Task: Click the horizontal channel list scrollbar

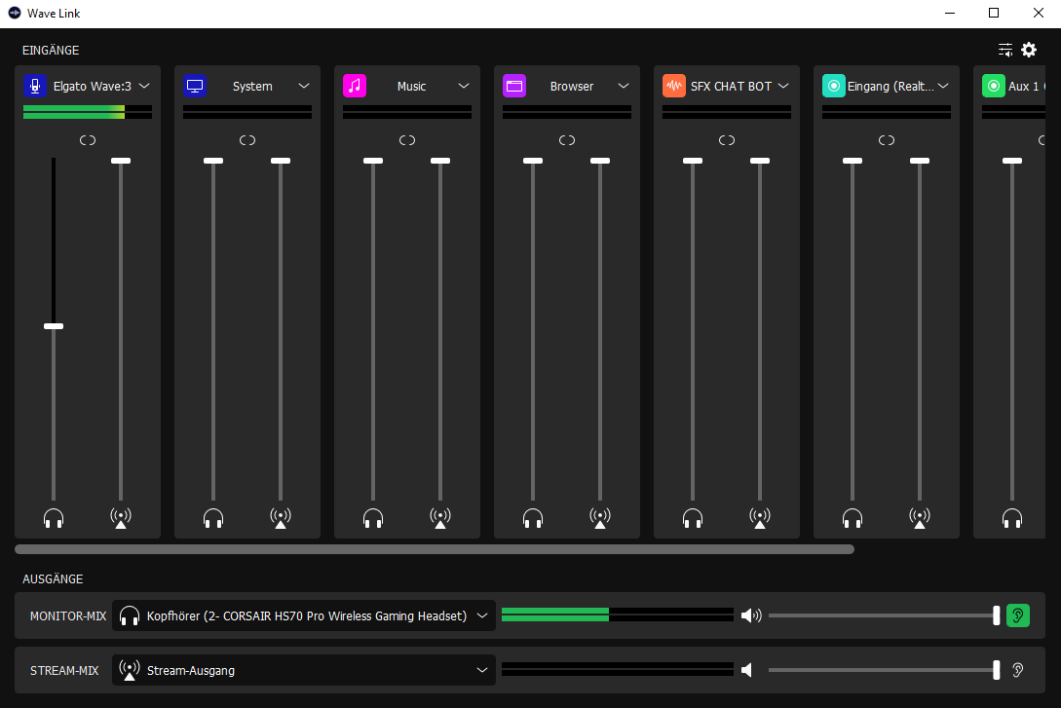Action: (435, 549)
